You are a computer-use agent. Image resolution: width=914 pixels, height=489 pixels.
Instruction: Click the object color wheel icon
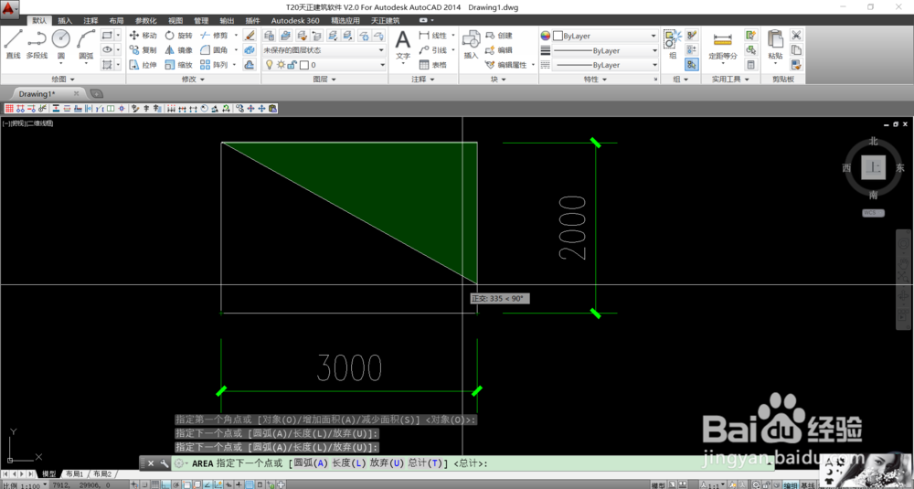(x=545, y=36)
